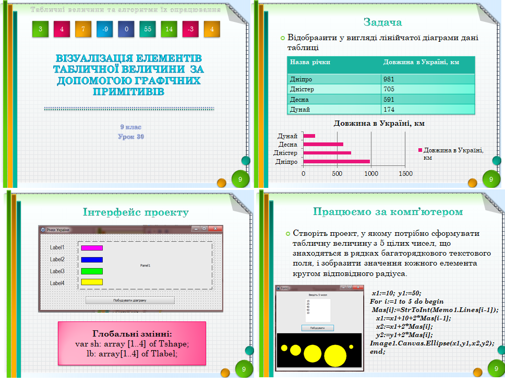Screen dimensions: 505x383
Task: Click the teal tile showing 55
Action: (148, 29)
